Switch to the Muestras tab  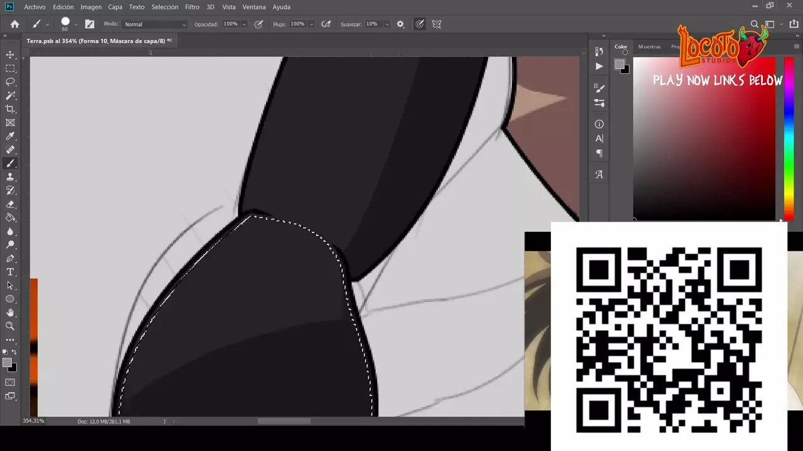(649, 46)
